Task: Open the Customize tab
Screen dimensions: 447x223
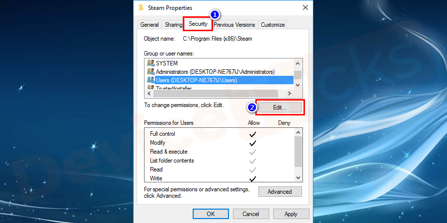Action: click(x=273, y=25)
